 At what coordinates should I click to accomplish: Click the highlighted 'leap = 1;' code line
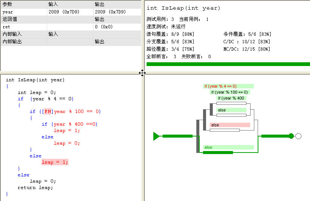(55, 162)
